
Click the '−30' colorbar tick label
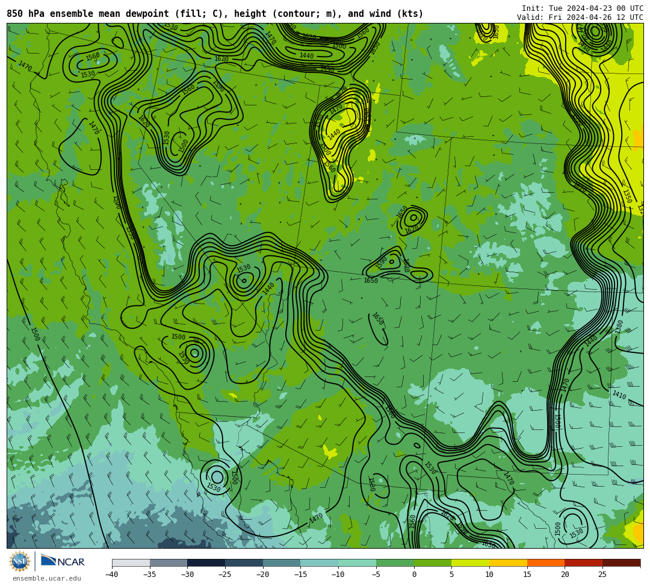pos(187,575)
